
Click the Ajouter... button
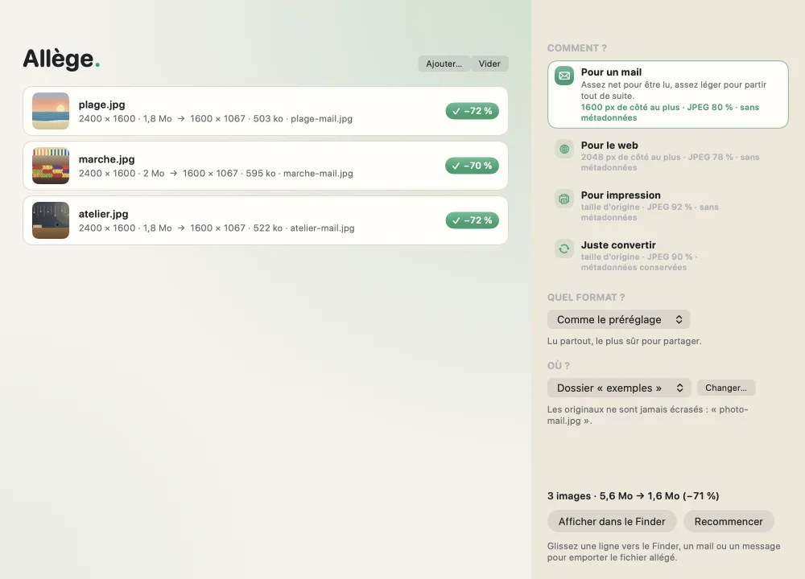tap(444, 64)
